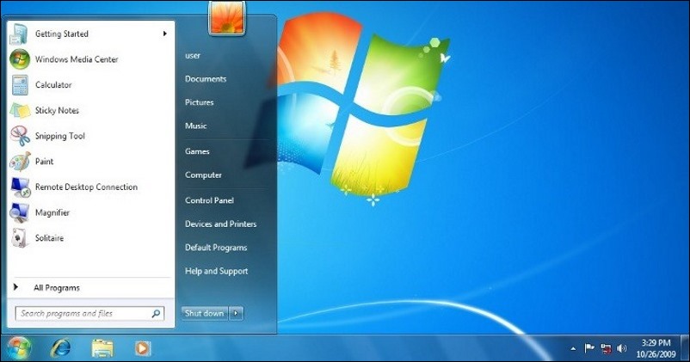Click the Start orb button

coord(18,347)
